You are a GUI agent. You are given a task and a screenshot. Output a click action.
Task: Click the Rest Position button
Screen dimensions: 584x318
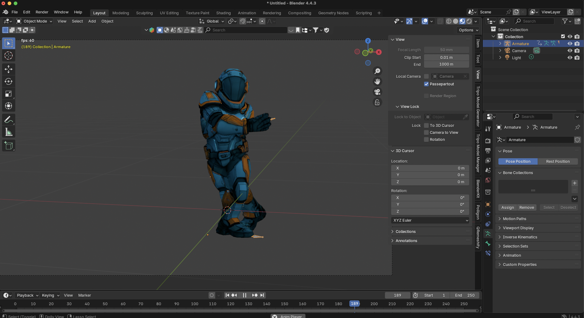[x=557, y=162]
